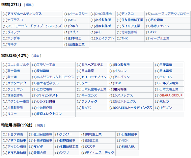Viewport: 191px width, 158px height.
Task: Open the 日立建機 link
Action: pos(157,20)
